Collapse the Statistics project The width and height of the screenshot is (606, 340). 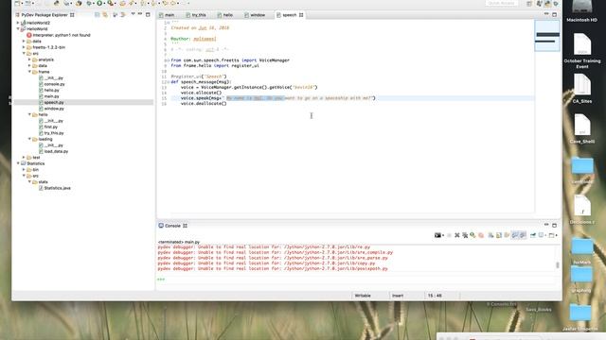[18, 163]
